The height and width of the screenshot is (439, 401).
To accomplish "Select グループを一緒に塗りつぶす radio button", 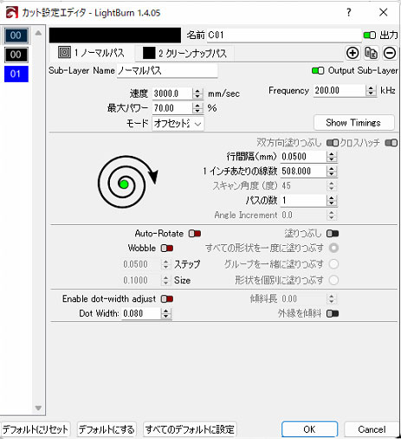I will point(333,264).
